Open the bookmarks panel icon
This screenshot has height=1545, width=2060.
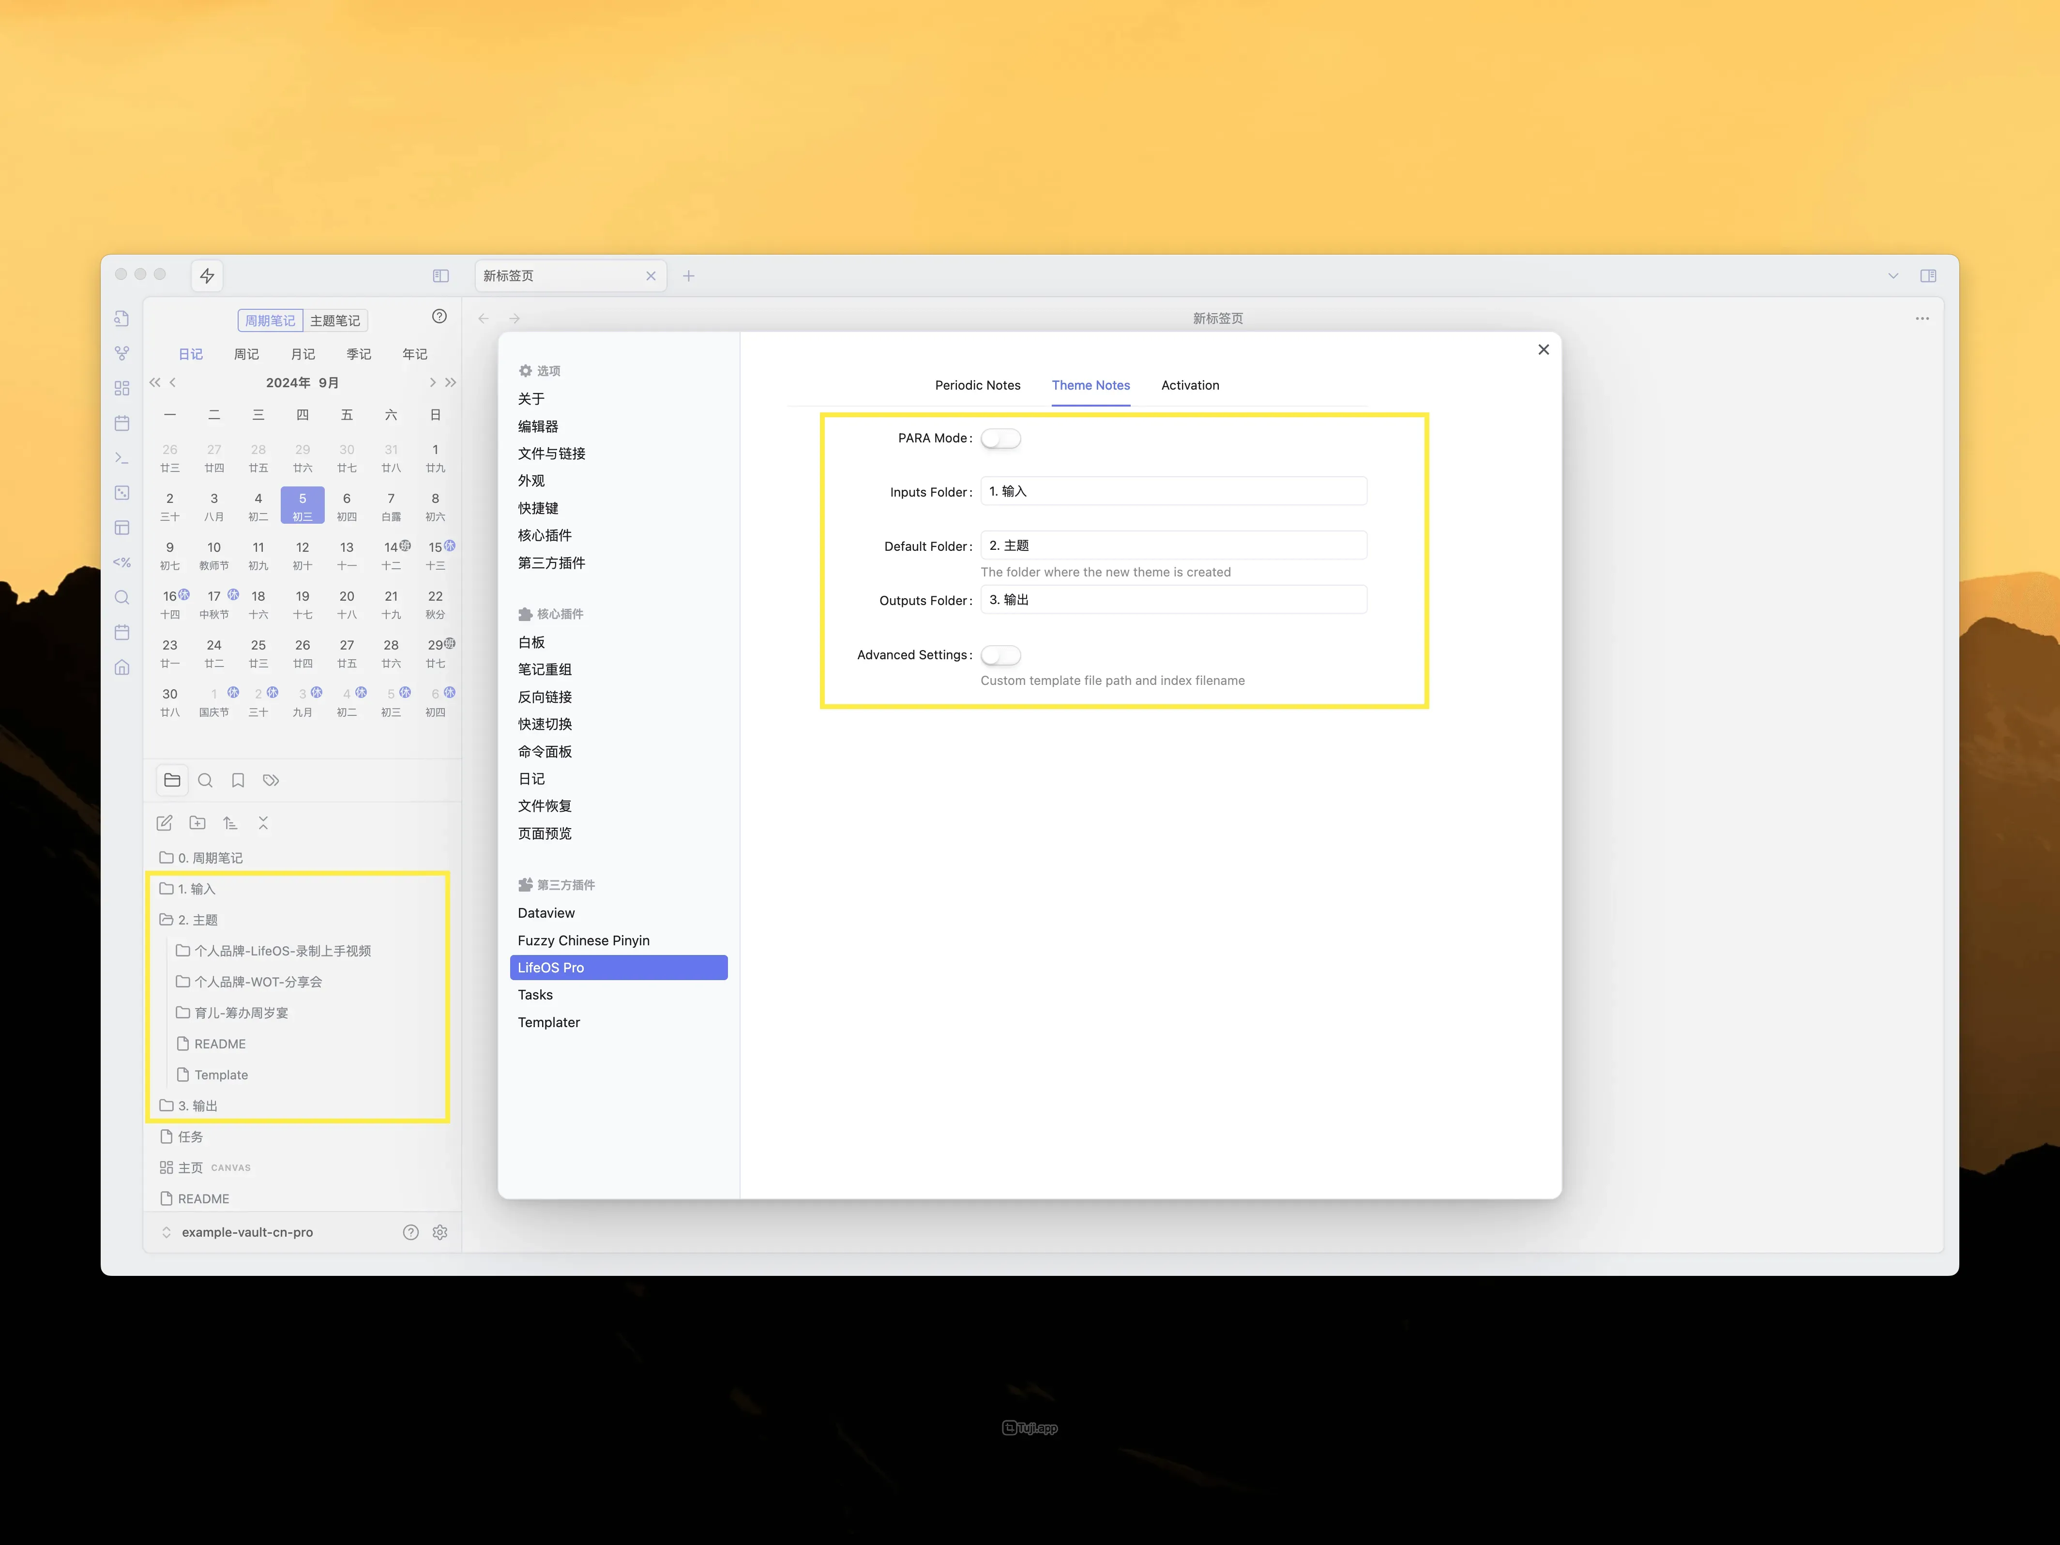(239, 780)
